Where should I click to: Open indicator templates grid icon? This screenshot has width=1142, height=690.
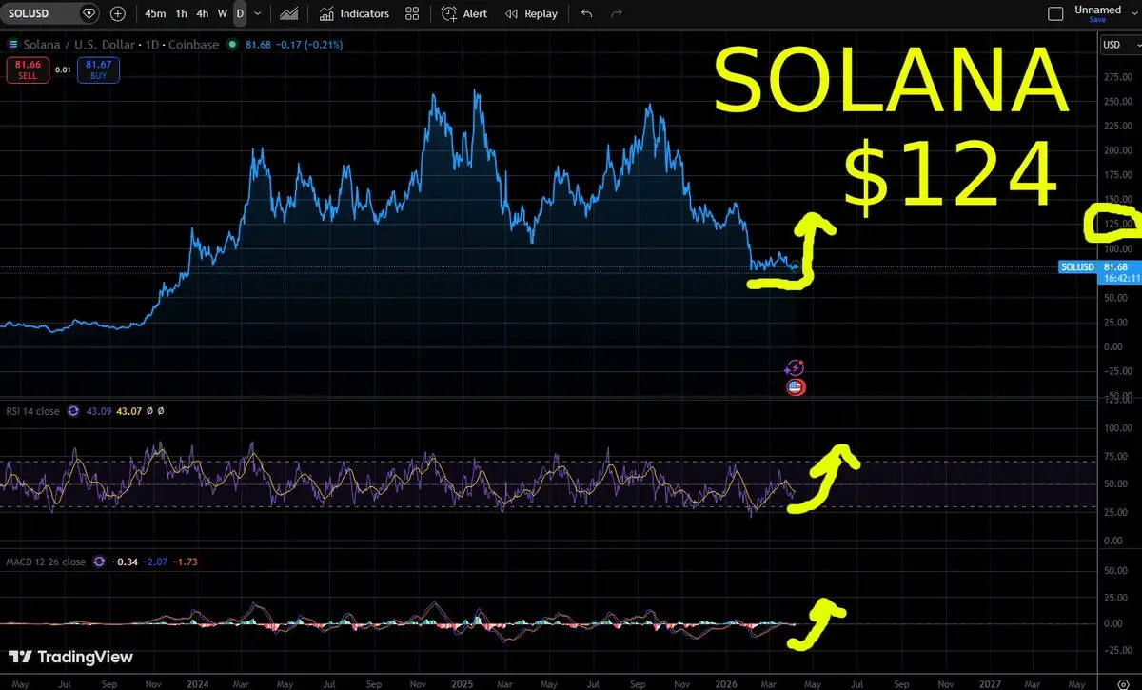point(412,13)
